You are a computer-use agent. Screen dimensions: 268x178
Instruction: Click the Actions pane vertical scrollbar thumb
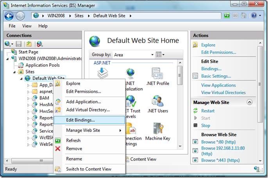click(x=260, y=84)
